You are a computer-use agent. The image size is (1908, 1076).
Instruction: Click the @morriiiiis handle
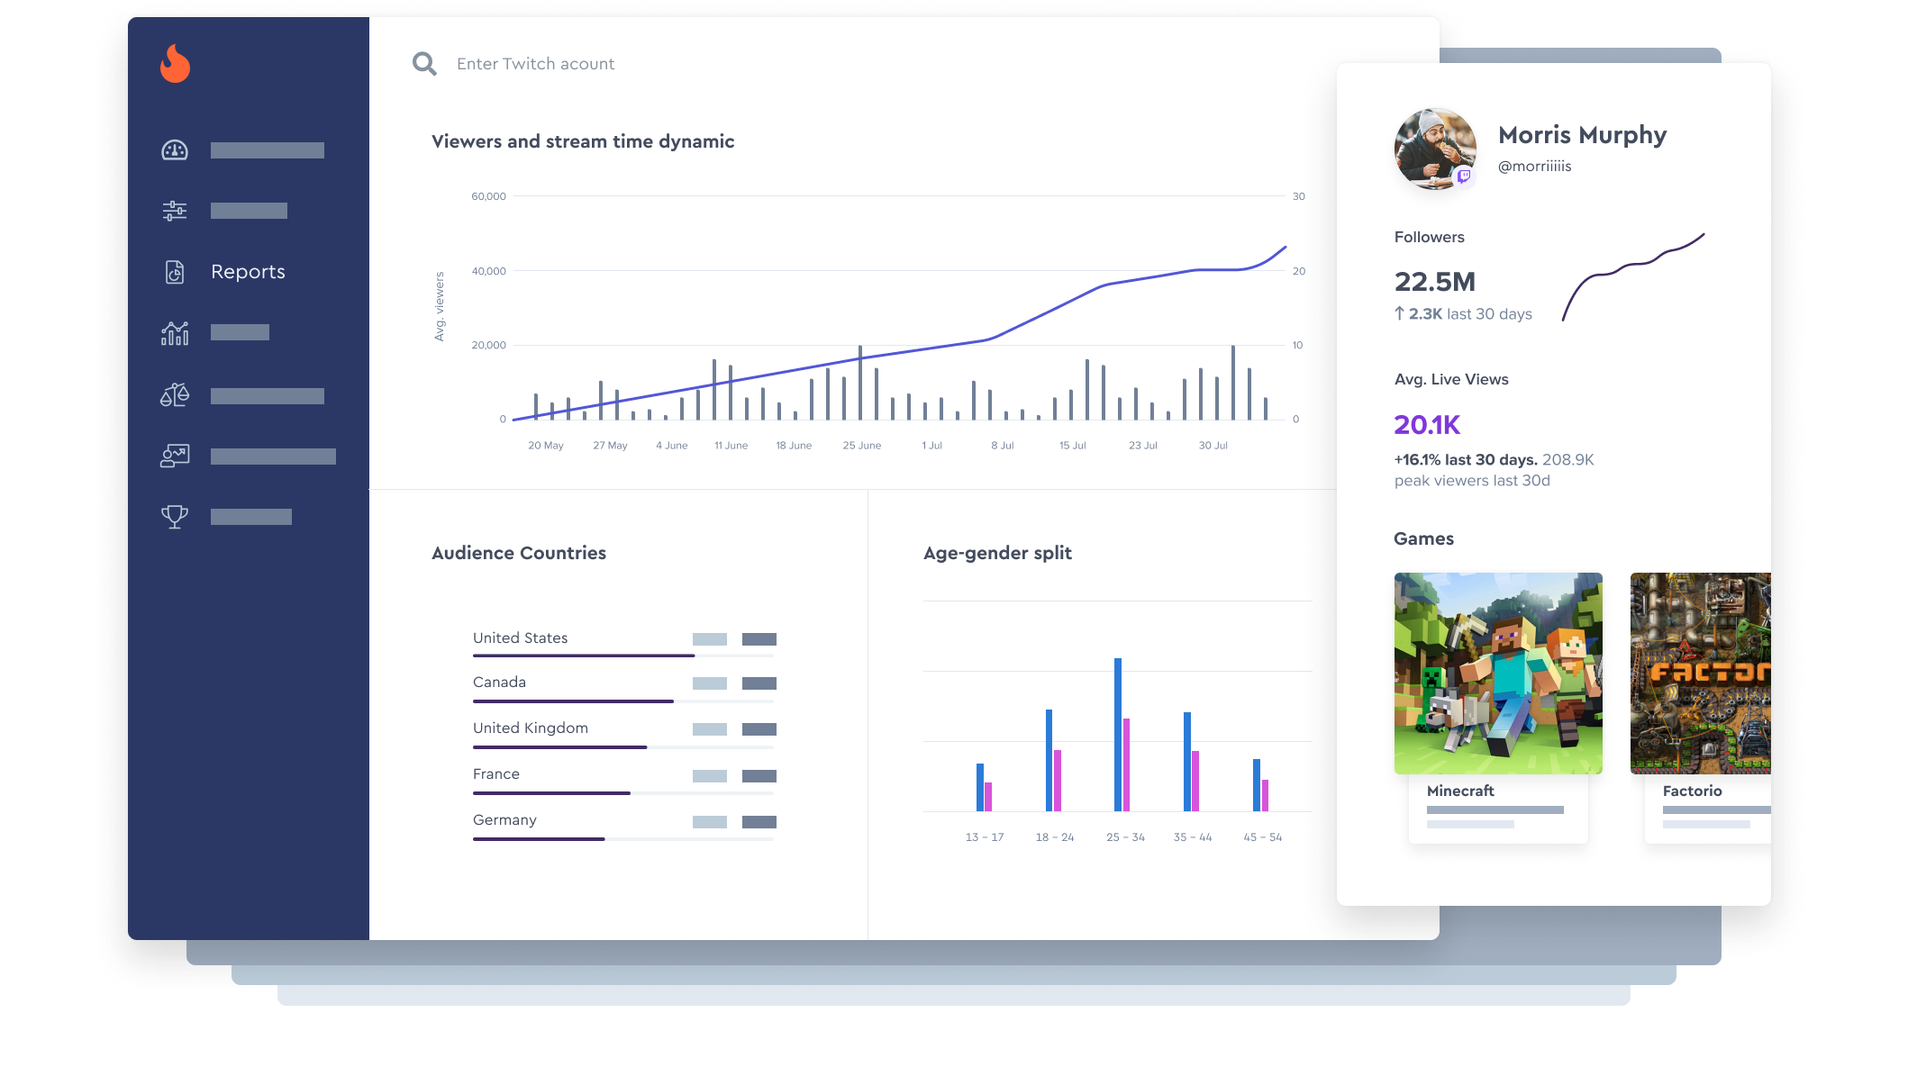[x=1534, y=166]
